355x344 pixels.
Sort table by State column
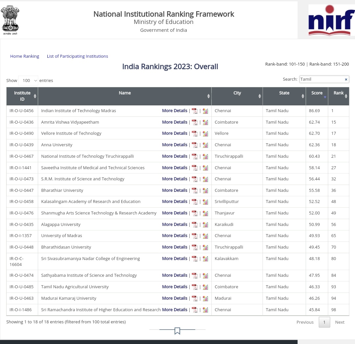tap(284, 96)
